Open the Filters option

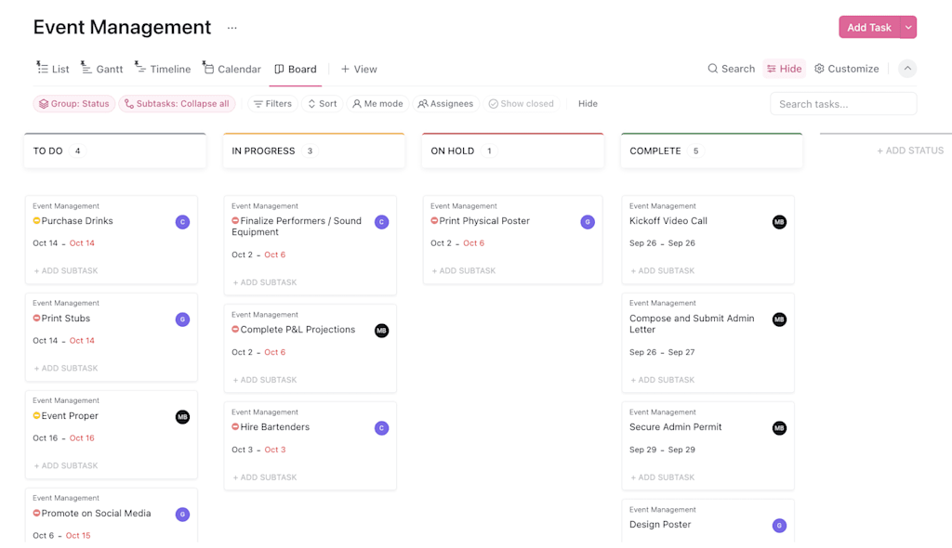pyautogui.click(x=272, y=104)
